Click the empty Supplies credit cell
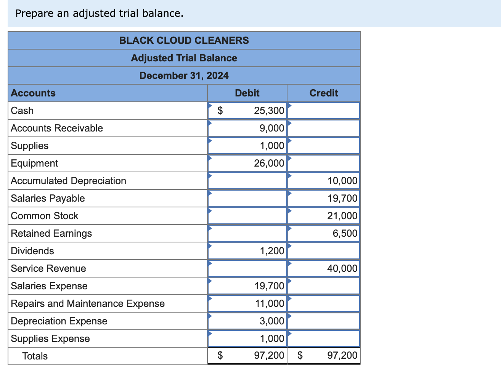Viewport: 501px width, 369px height. pos(323,146)
